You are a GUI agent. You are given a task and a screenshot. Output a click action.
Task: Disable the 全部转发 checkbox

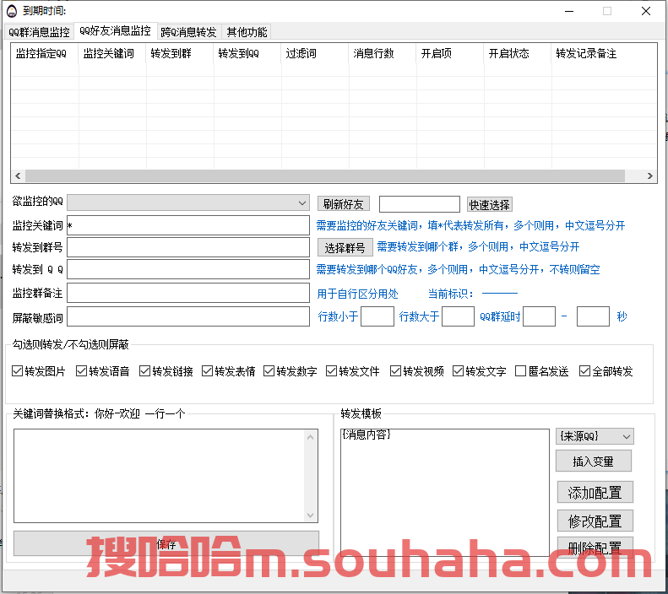[x=584, y=371]
